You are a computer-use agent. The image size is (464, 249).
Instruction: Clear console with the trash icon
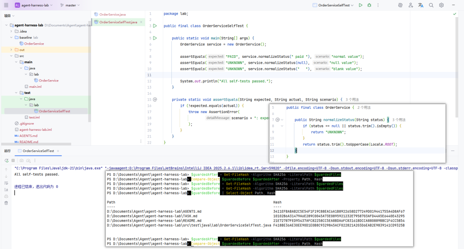[x=6, y=203]
